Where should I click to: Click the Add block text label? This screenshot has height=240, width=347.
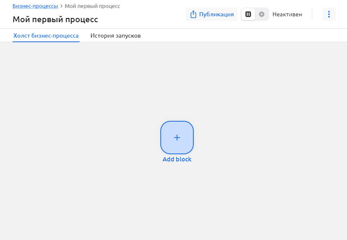(x=177, y=159)
